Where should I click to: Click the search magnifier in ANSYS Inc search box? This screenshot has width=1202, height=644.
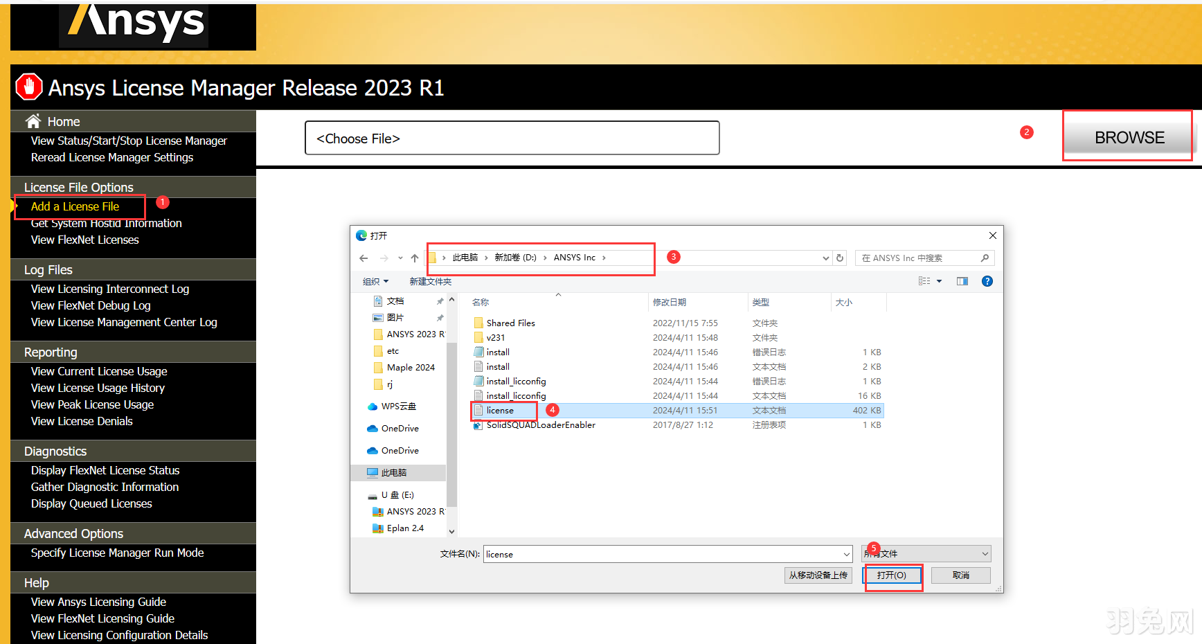click(x=985, y=257)
